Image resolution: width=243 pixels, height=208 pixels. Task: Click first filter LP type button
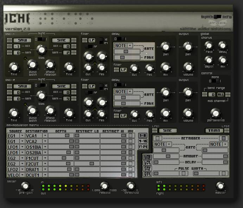(x=92, y=40)
